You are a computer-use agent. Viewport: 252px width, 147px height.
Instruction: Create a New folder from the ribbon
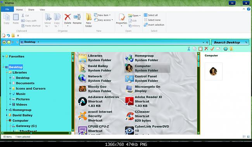(x=88, y=20)
